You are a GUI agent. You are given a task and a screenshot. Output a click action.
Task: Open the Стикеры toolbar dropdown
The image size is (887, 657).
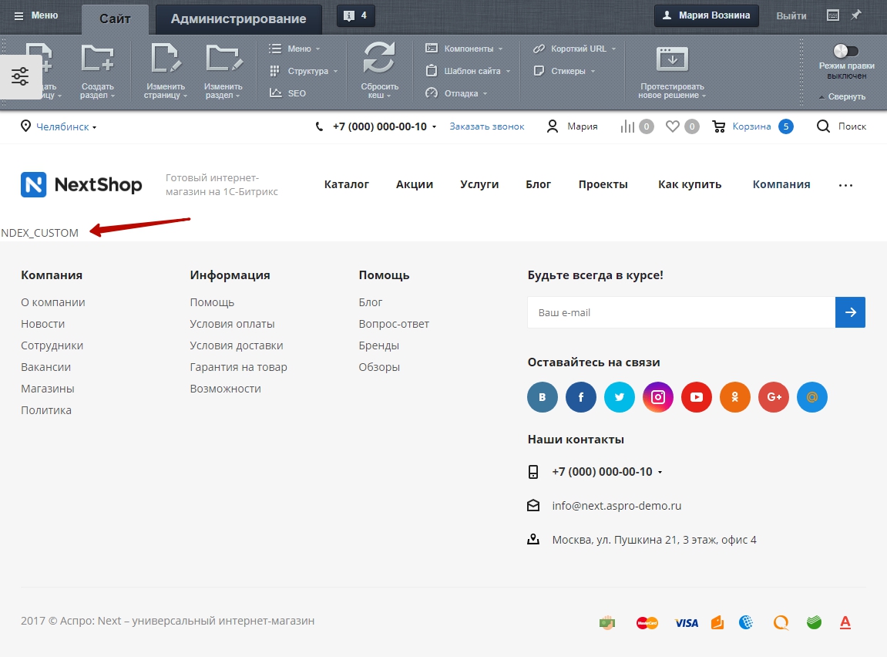(565, 71)
